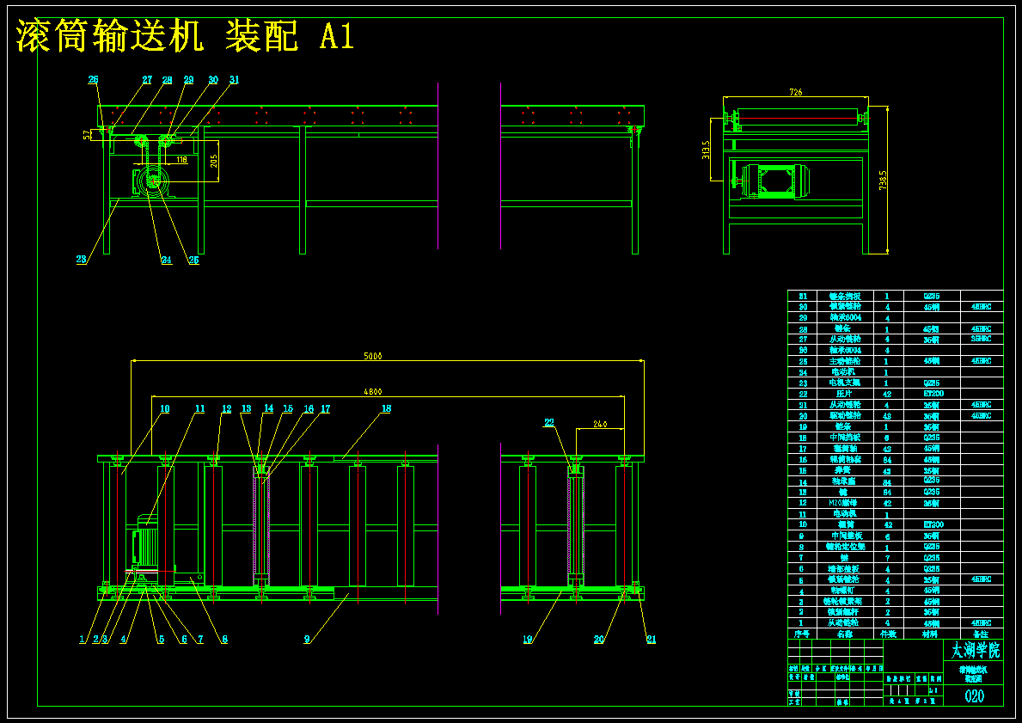Click the 太湖学院 title block text
Screen dimensions: 1022x723
[x=975, y=650]
